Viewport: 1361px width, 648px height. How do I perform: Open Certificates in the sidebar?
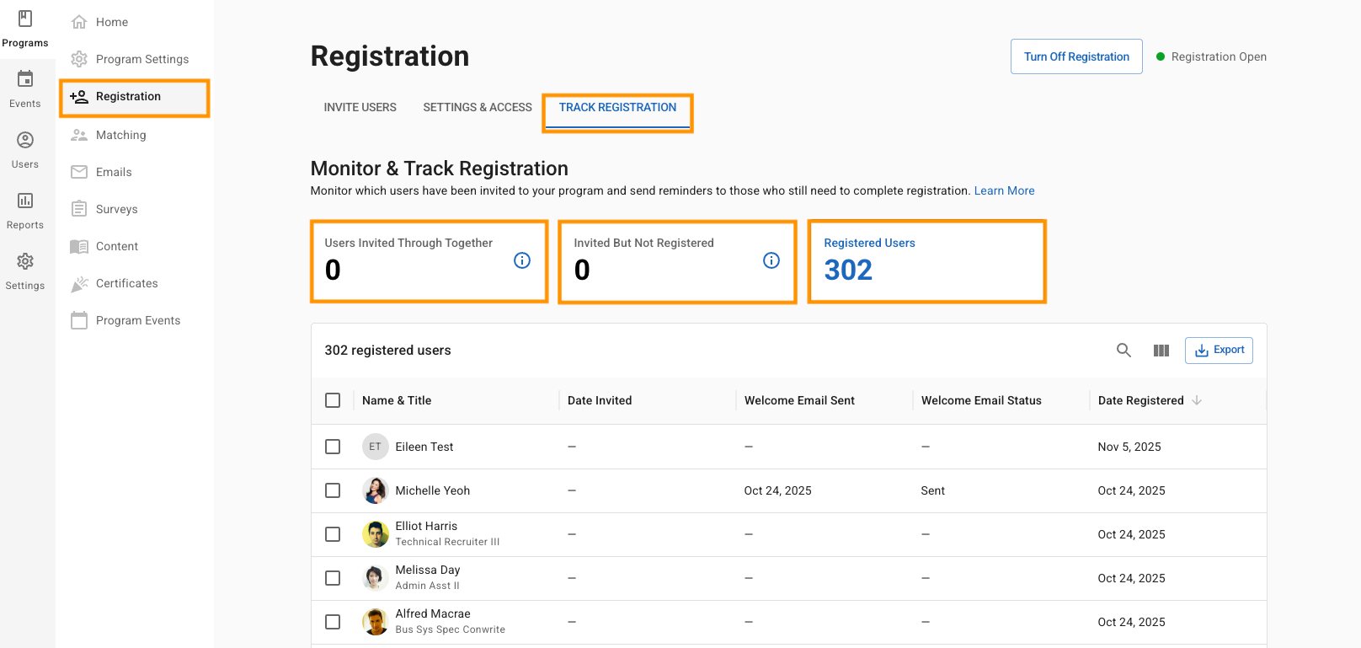tap(126, 283)
